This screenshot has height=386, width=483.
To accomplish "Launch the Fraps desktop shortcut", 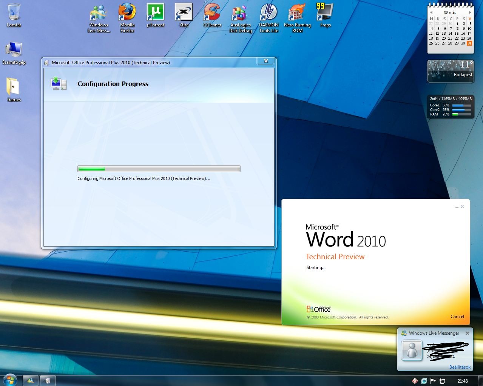I will tap(325, 15).
